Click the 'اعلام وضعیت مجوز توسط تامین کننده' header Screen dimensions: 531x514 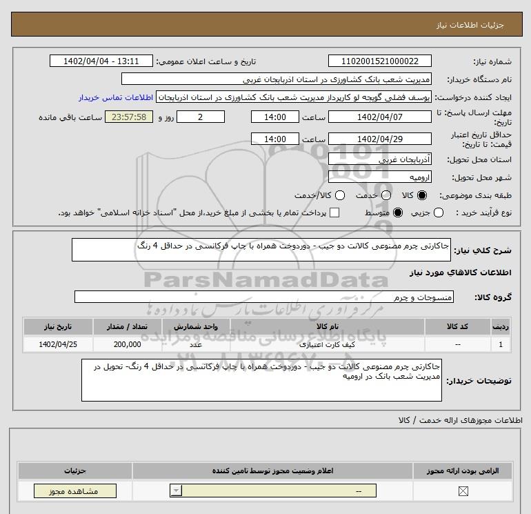(272, 471)
